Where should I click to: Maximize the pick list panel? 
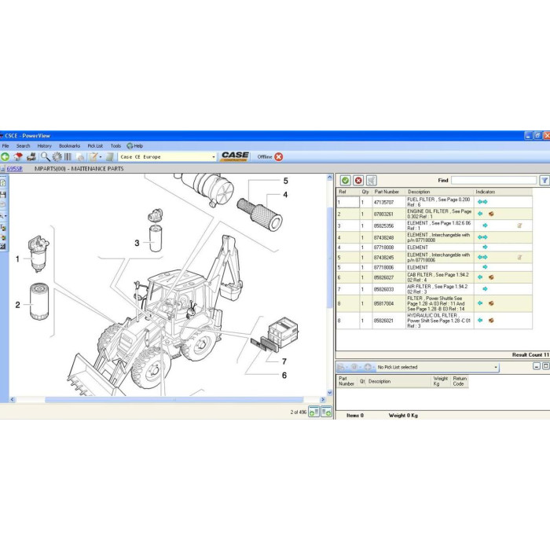(546, 366)
